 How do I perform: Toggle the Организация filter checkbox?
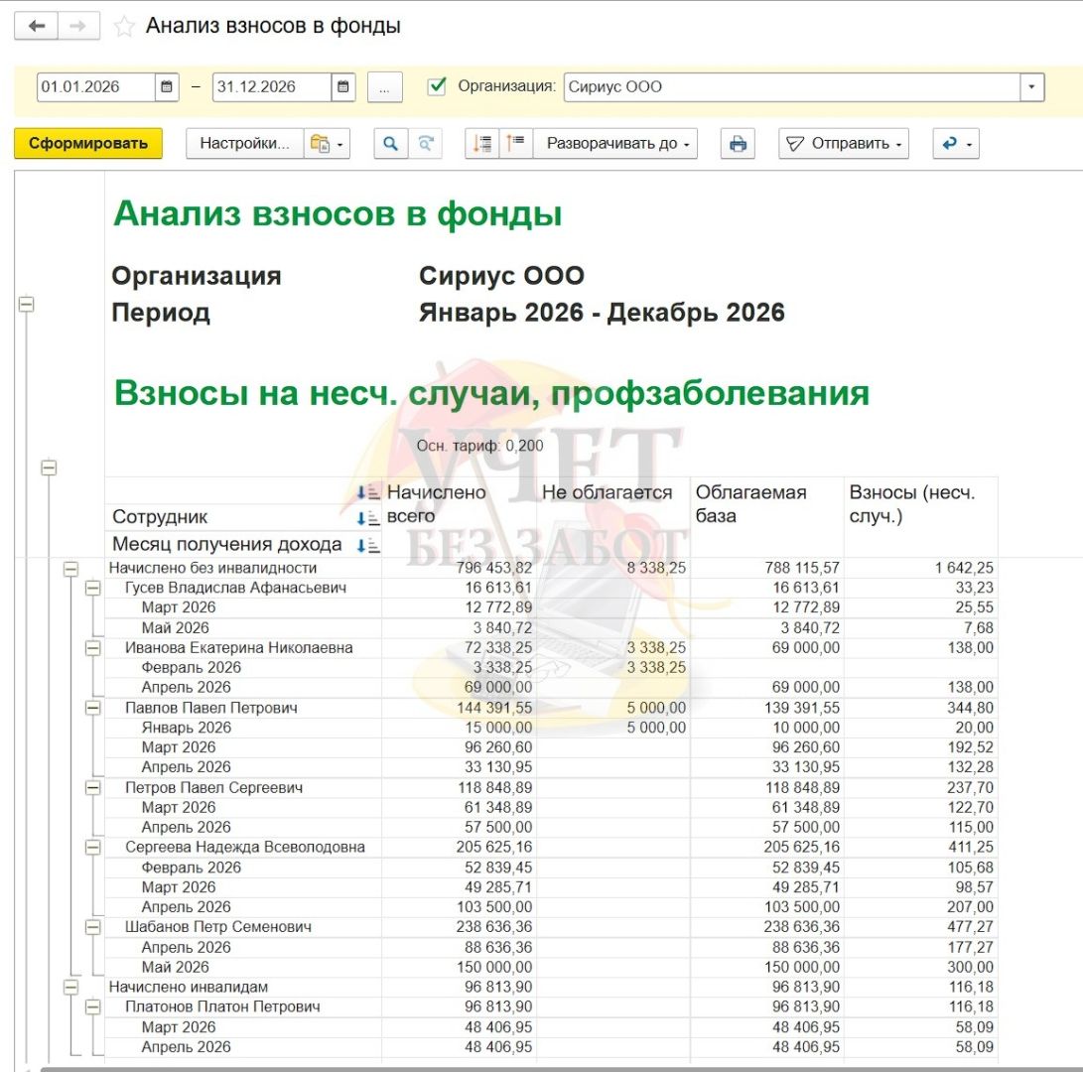coord(437,86)
